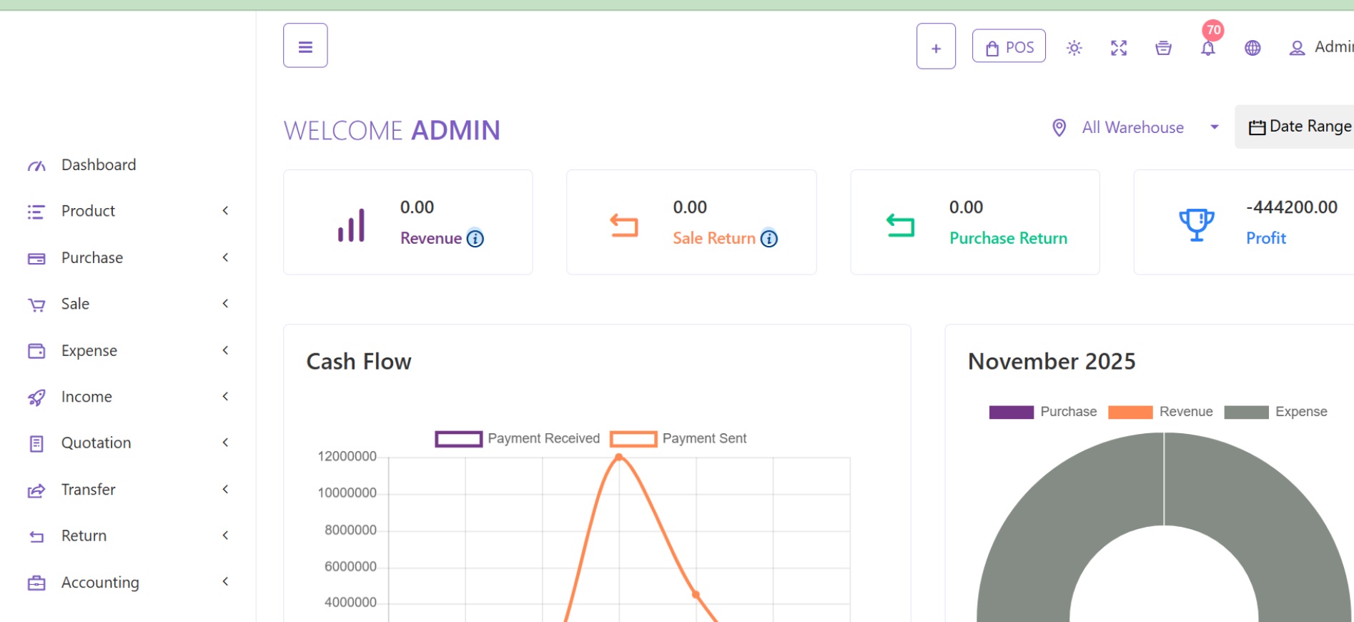Click the Expense wallet icon
The image size is (1354, 622).
tap(36, 351)
